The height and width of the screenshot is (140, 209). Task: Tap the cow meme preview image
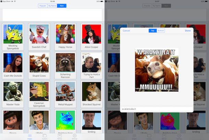point(157,70)
